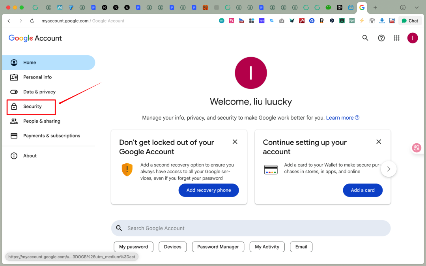Open the Password Manager shortcut chip
This screenshot has height=266, width=426.
click(x=218, y=247)
